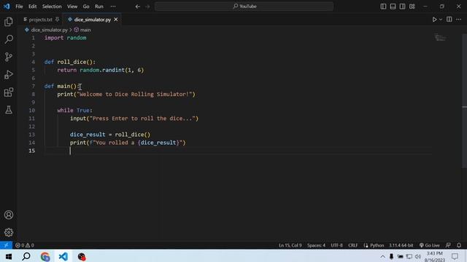Viewport: 467px width, 262px height.
Task: Open the View menu
Action: click(x=72, y=7)
